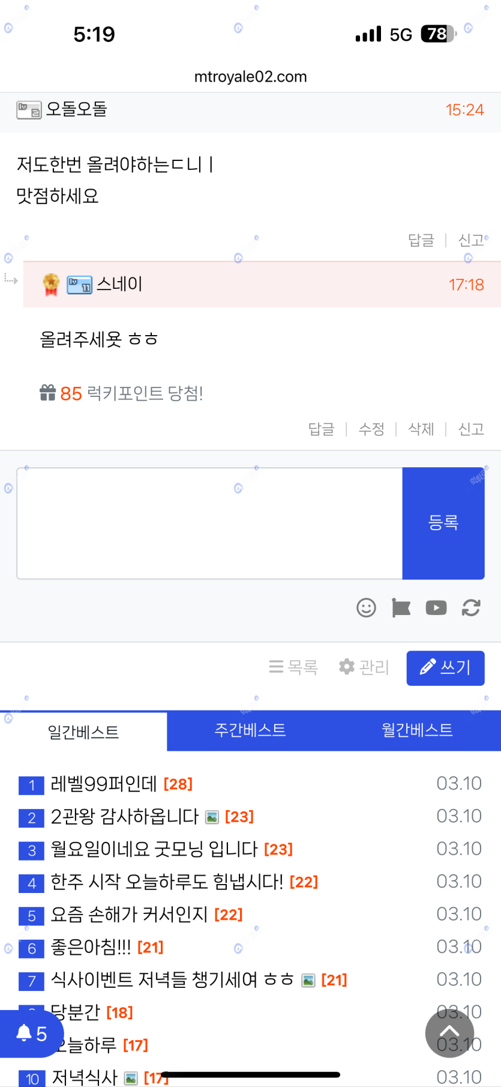Viewport: 501px width, 1087px height.
Task: Select the 일간베스트 tab
Action: click(83, 732)
